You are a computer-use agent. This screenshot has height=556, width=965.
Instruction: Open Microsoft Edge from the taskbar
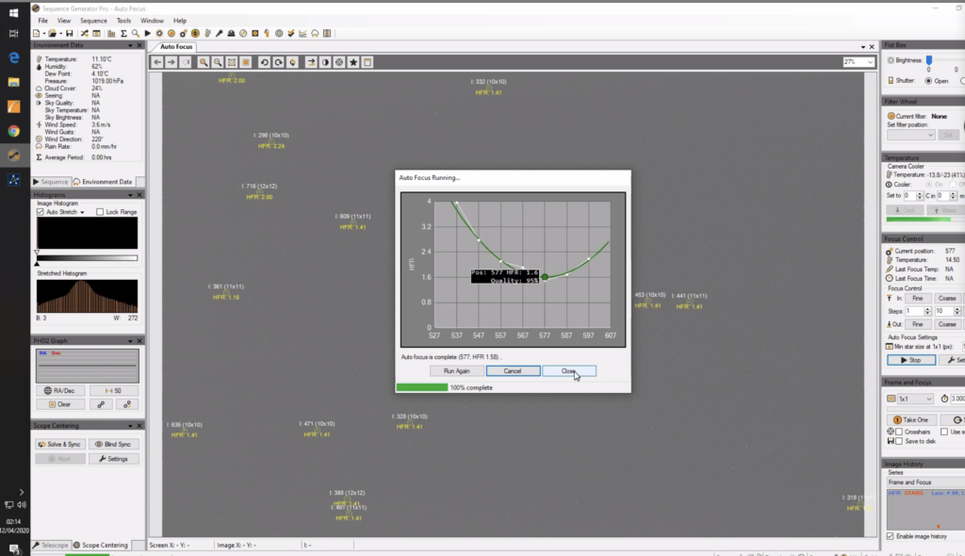tap(13, 57)
